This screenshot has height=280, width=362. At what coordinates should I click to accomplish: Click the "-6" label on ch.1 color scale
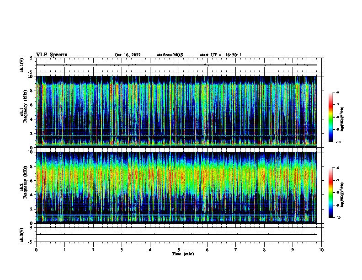[337, 92]
